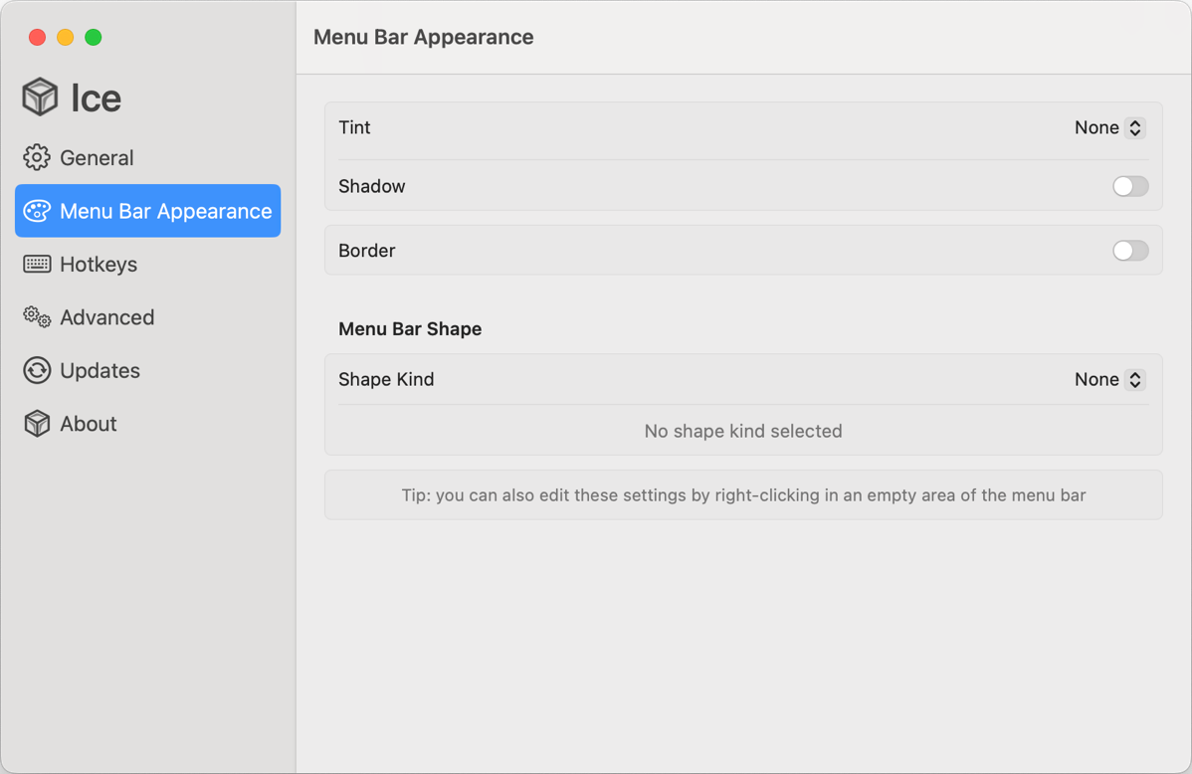Click the palette icon for Menu Bar Appearance

coord(37,211)
